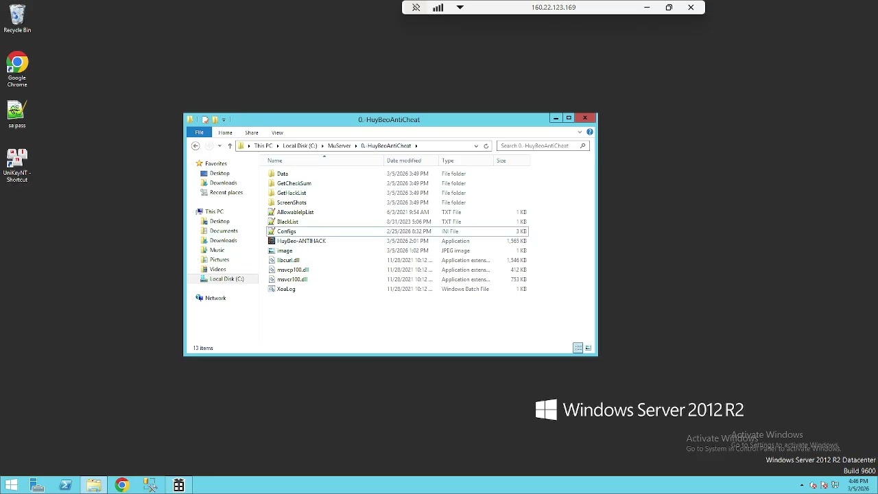Switch to large icons view button
This screenshot has width=878, height=494.
click(x=588, y=348)
